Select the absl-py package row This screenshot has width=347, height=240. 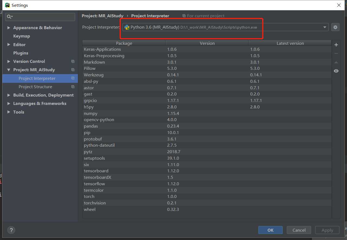tap(207, 81)
